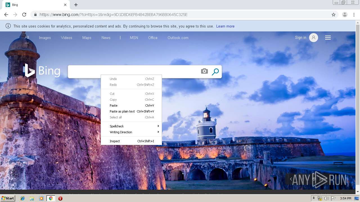360x202 pixels.
Task: Close the Bing tab
Action: pos(65,5)
